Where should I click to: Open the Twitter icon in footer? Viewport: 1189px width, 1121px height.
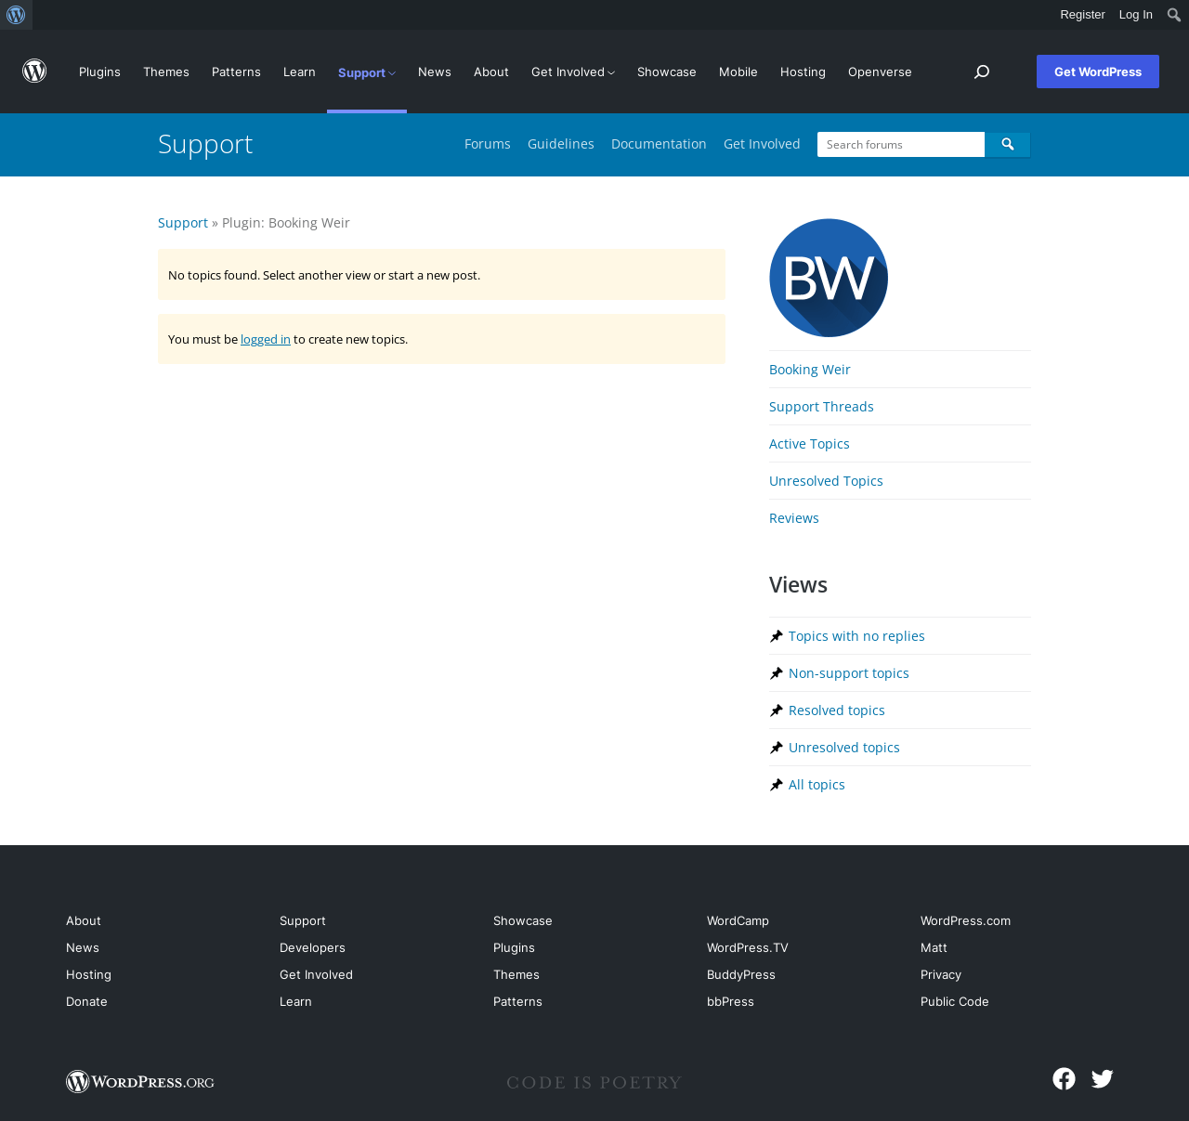point(1103,1078)
